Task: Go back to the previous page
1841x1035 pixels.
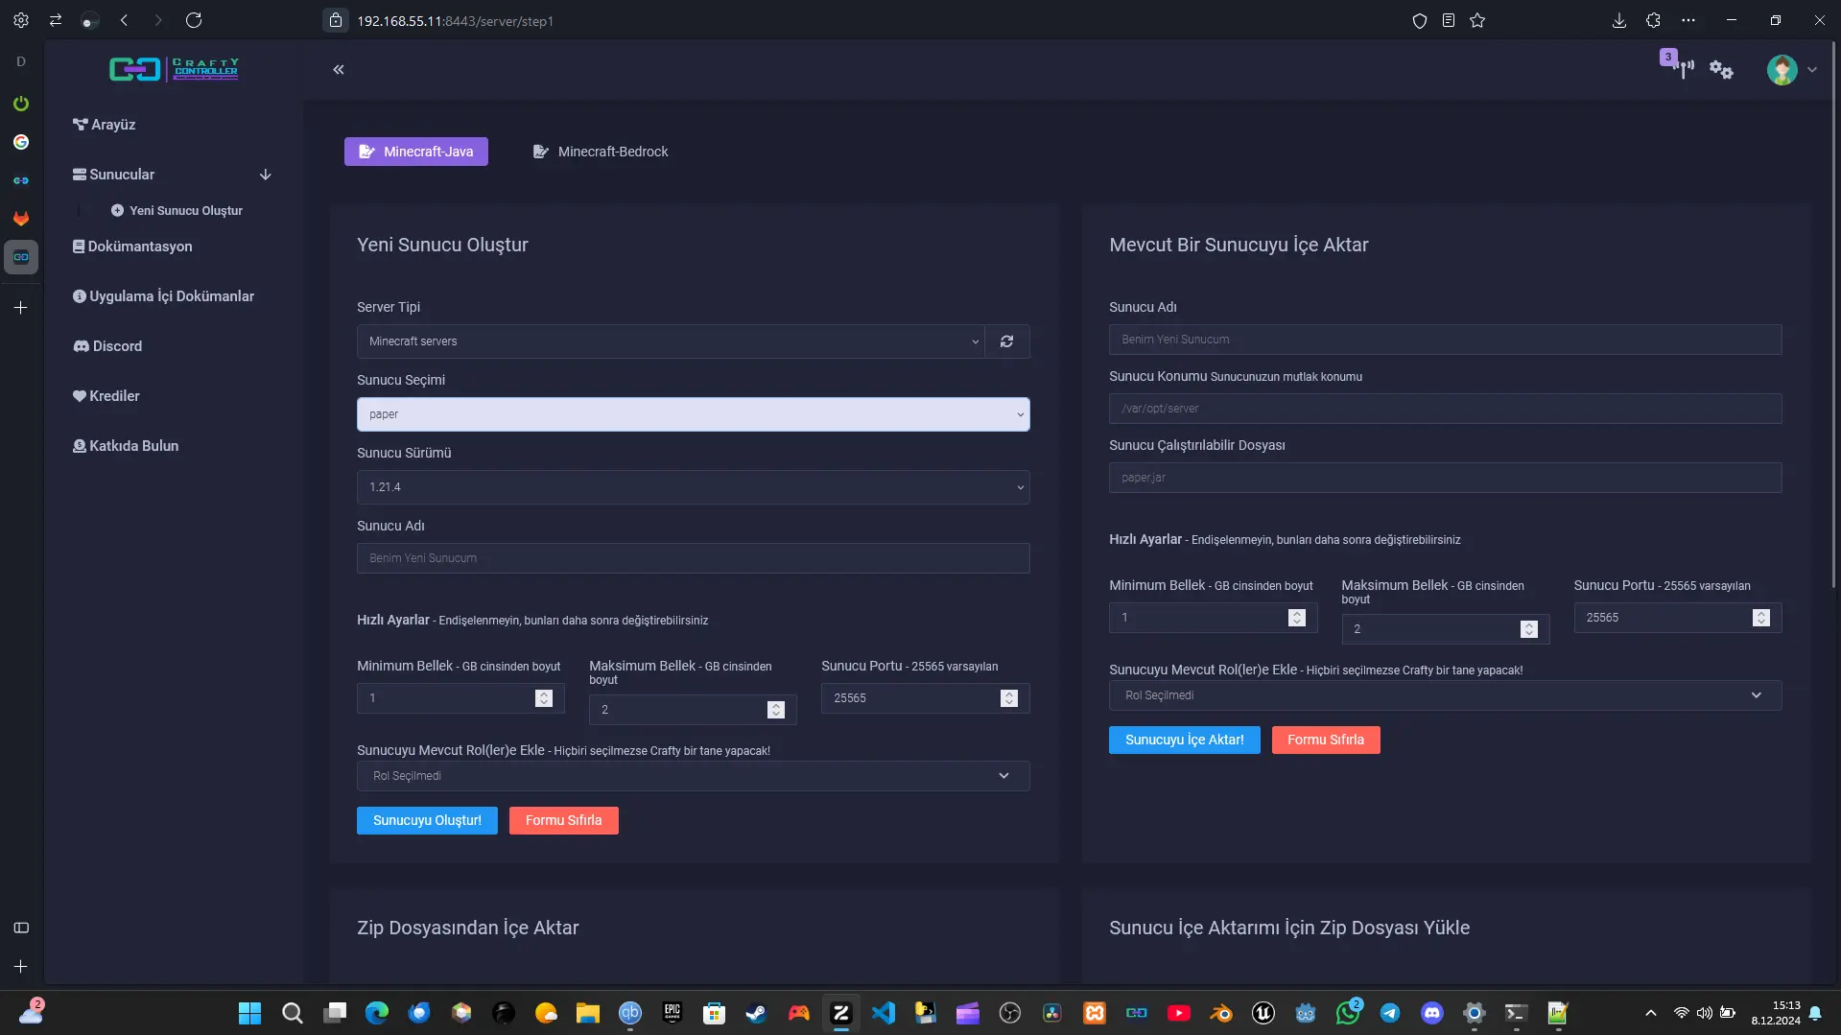Action: [124, 20]
